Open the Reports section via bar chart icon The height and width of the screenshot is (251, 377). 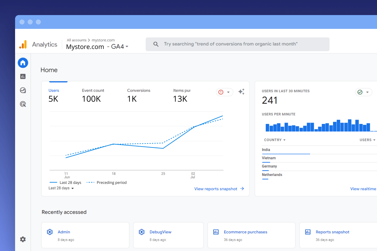[x=23, y=76]
